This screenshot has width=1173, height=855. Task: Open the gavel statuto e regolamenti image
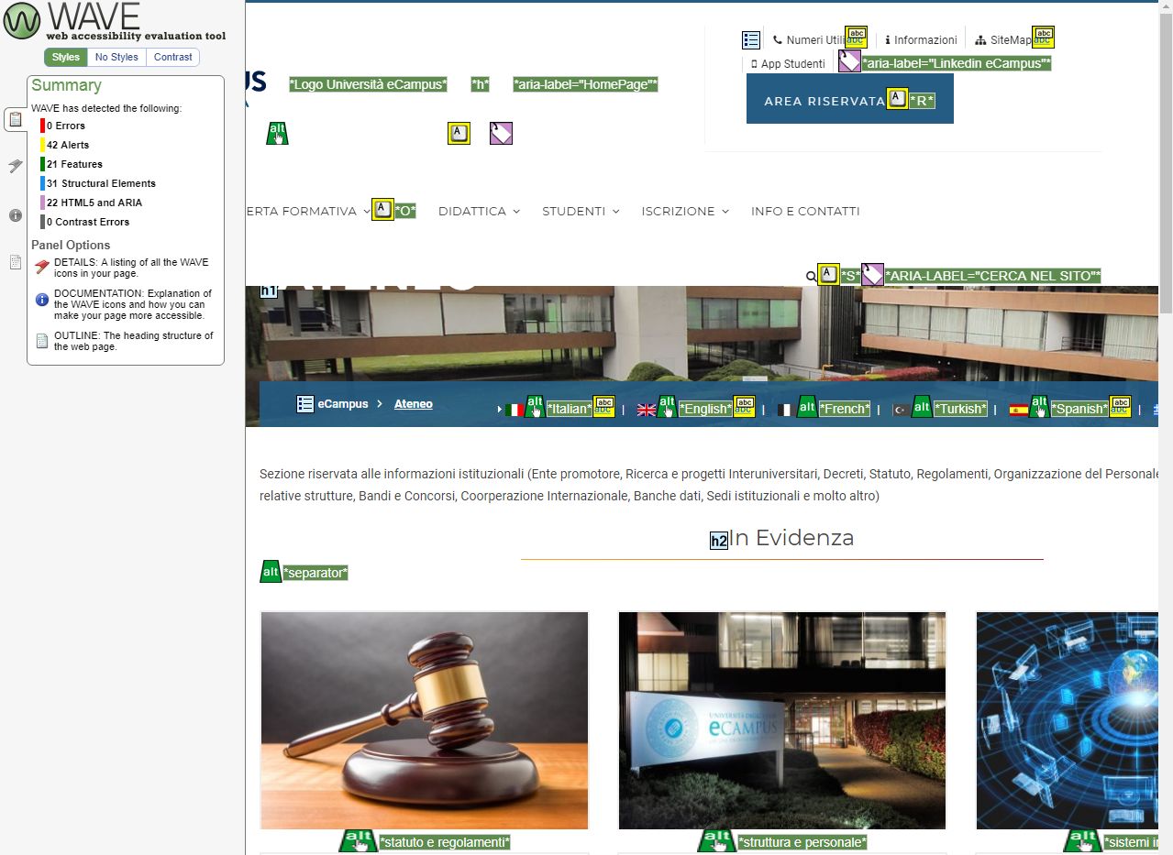(425, 720)
